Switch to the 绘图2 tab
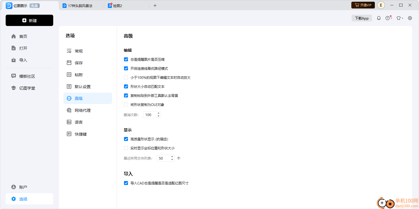Screen dimensions: 419x209 pyautogui.click(x=127, y=6)
